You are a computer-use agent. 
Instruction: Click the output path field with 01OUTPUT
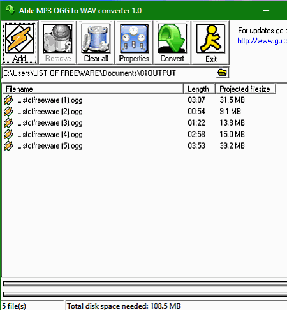point(108,73)
